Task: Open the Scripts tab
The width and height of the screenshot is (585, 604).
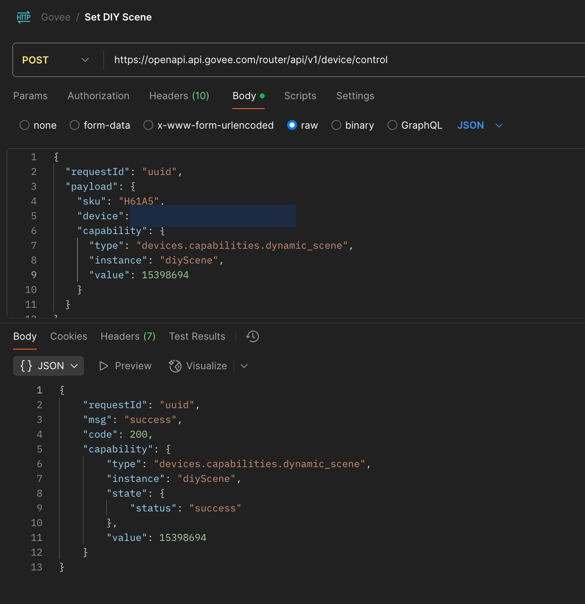Action: pos(300,96)
